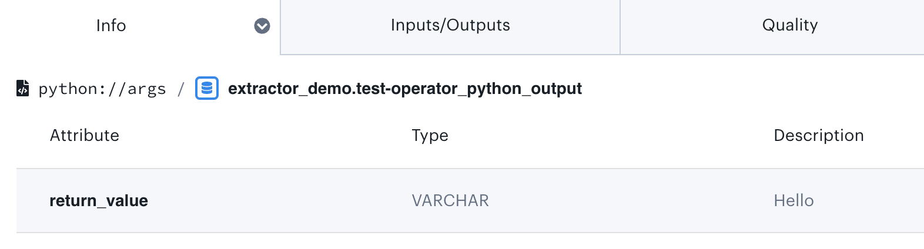
Task: Click the Description column header
Action: tap(818, 136)
